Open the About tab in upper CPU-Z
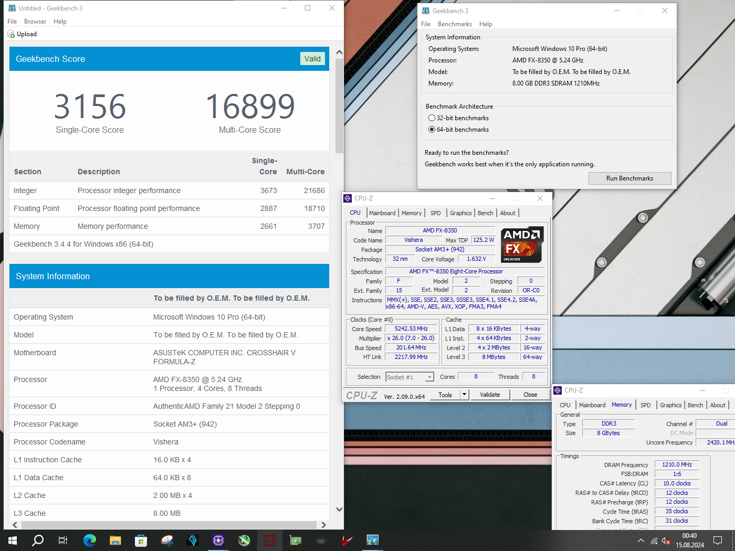Screen dimensions: 735x551 pos(508,213)
